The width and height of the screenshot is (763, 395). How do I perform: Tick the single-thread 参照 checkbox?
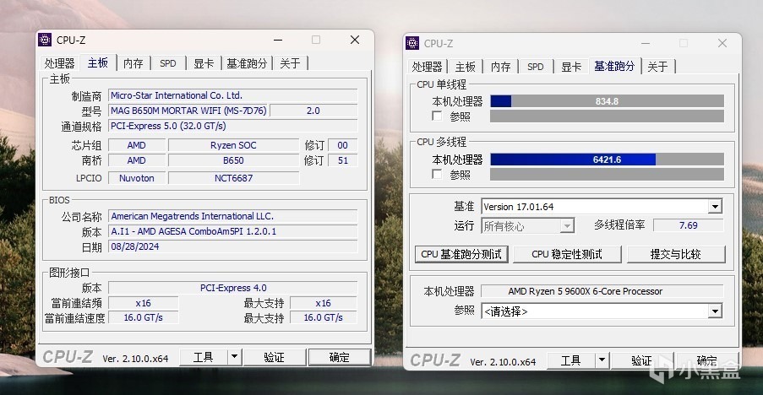pyautogui.click(x=437, y=116)
